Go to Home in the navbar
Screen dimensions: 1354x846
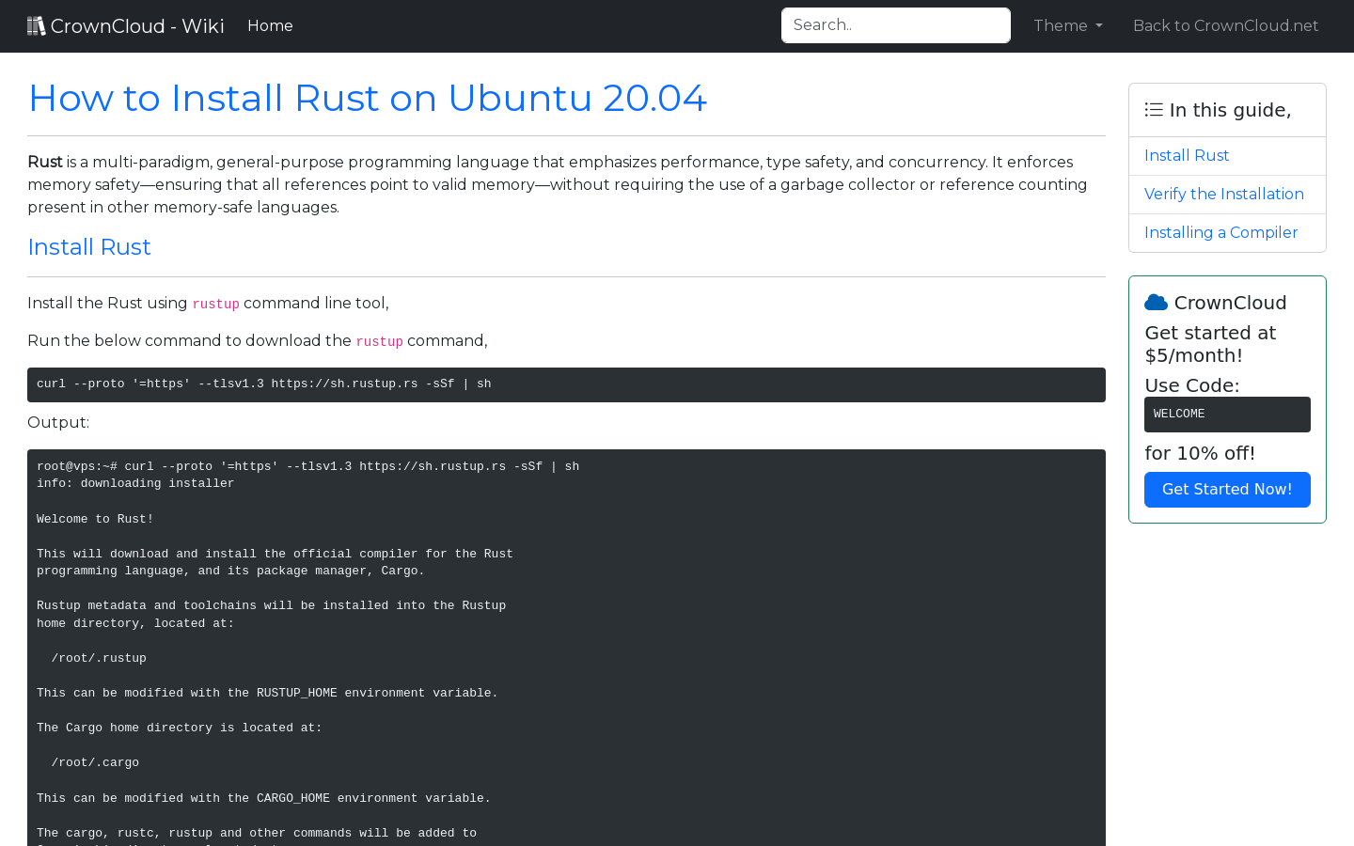point(270,26)
